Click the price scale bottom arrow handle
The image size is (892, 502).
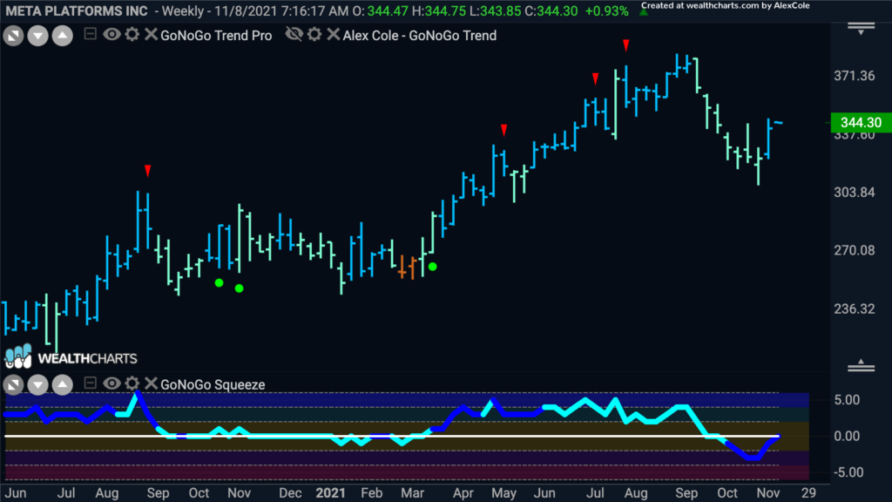pos(862,365)
